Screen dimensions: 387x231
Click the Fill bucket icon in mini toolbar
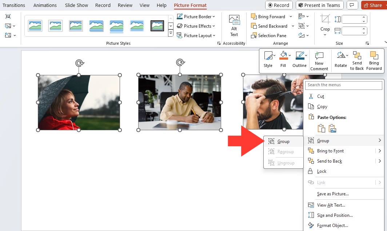pos(283,56)
